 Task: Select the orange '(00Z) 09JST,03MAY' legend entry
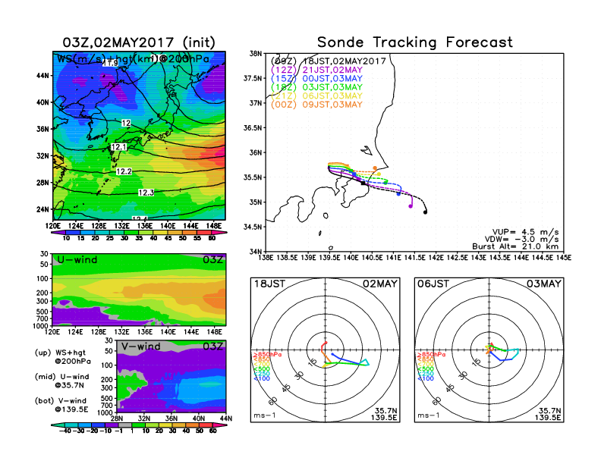click(316, 105)
